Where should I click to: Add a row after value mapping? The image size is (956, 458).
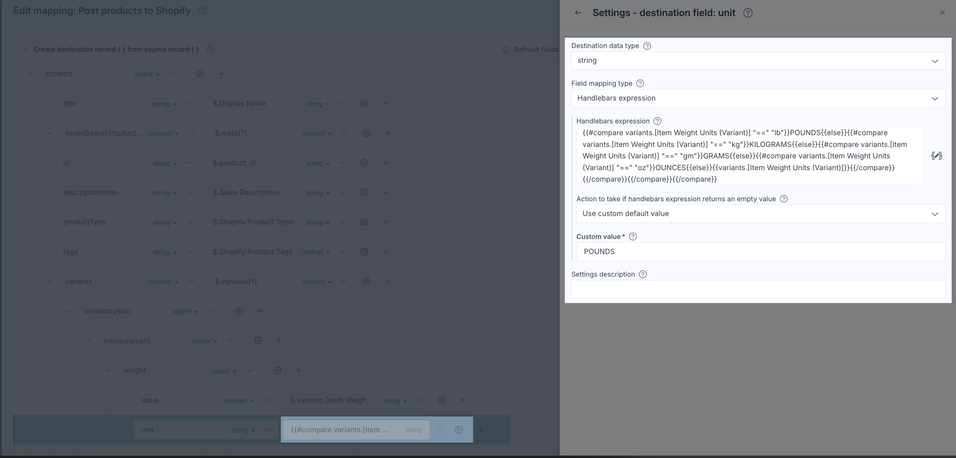[463, 400]
